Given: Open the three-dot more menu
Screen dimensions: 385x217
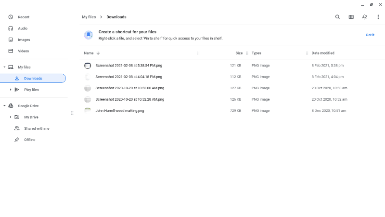Looking at the screenshot, I should pyautogui.click(x=378, y=17).
